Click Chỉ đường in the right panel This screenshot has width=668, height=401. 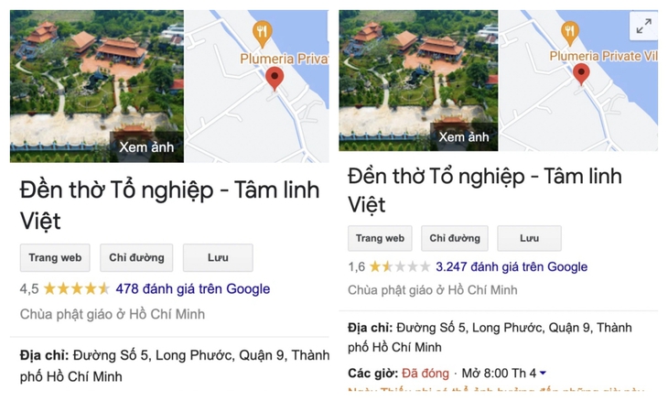coord(455,238)
